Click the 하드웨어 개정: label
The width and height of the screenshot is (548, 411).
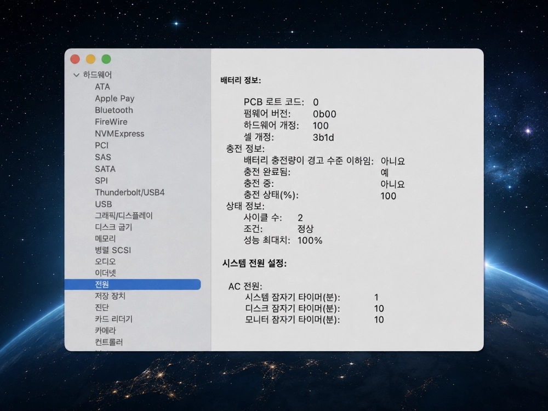(271, 125)
